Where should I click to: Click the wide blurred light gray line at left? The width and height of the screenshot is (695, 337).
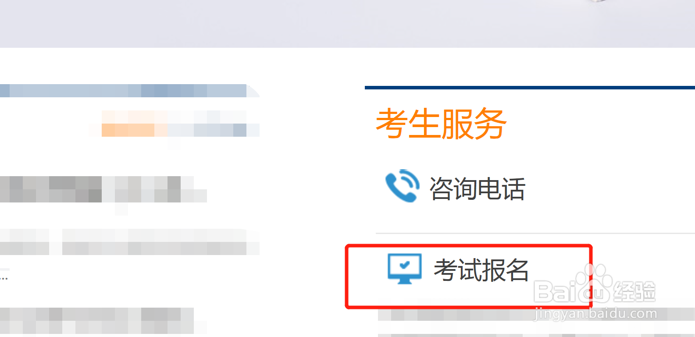[x=130, y=241]
